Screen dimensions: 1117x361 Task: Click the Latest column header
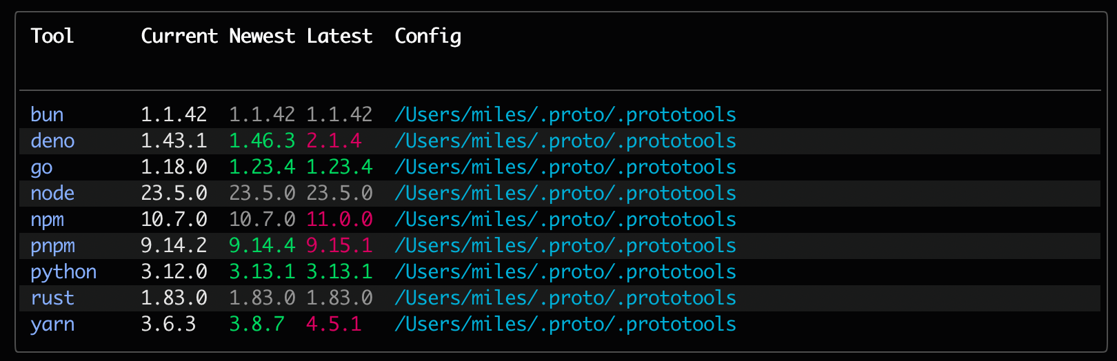coord(339,36)
